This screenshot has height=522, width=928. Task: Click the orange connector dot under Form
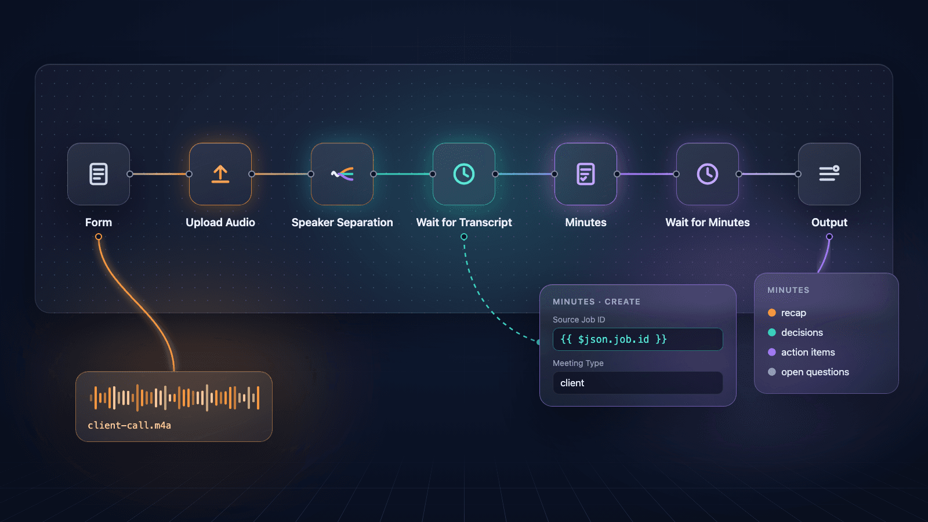tap(99, 237)
